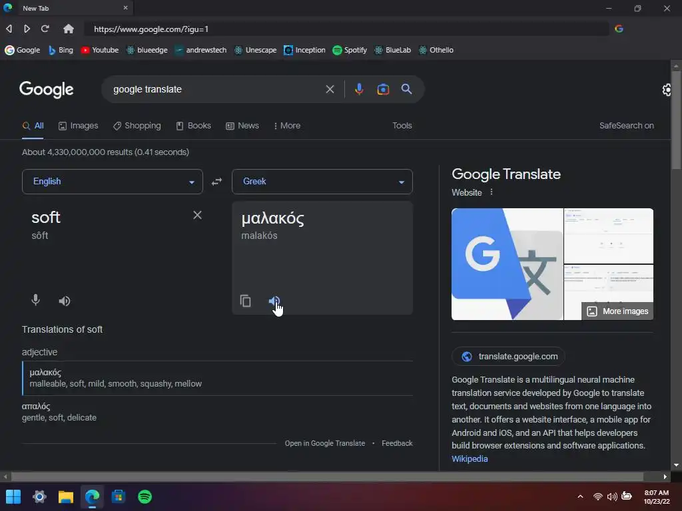The width and height of the screenshot is (682, 511).
Task: Switch to the Images tab
Action: [79, 126]
